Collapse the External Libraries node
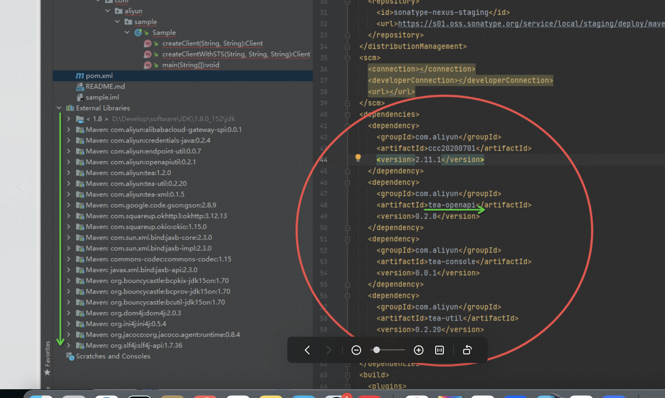This screenshot has width=665, height=398. (x=59, y=108)
